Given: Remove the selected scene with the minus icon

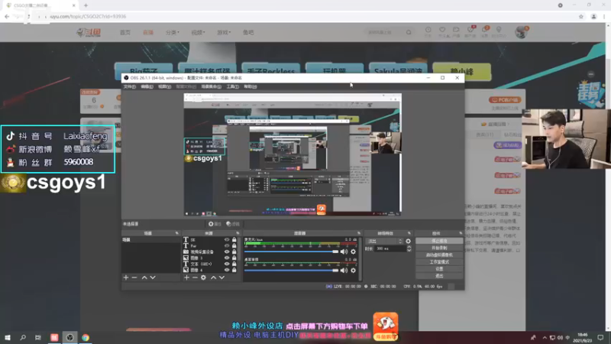Looking at the screenshot, I should pos(134,277).
